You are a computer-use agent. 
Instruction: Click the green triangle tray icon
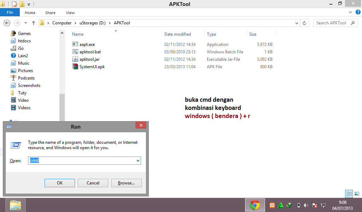[281, 205]
